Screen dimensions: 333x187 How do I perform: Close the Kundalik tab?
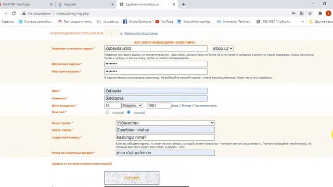(112, 5)
